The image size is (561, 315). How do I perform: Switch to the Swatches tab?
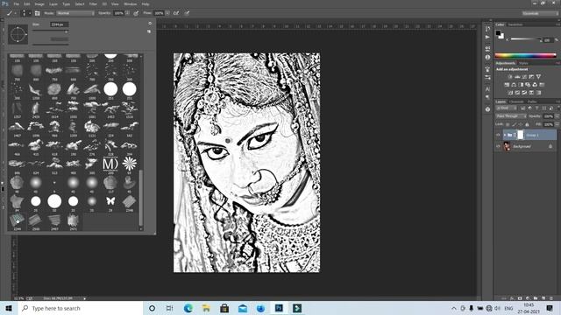click(x=515, y=24)
